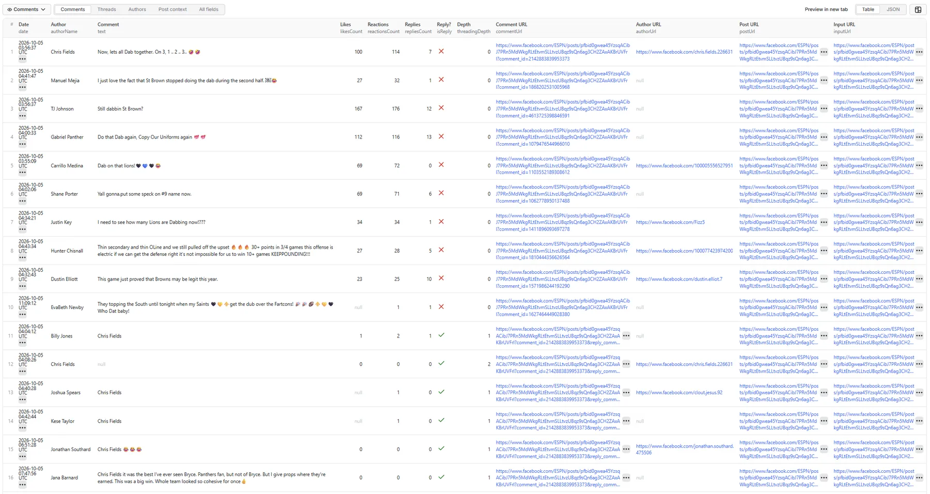Select the Table view toggle
This screenshot has width=930, height=494.
[868, 9]
